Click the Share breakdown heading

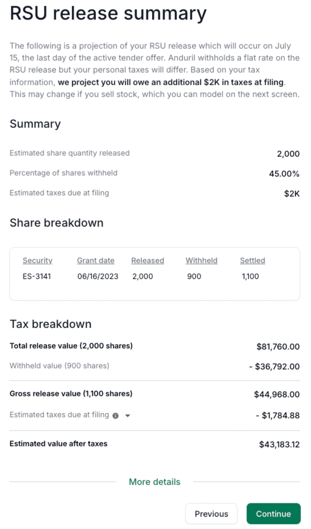pos(57,223)
